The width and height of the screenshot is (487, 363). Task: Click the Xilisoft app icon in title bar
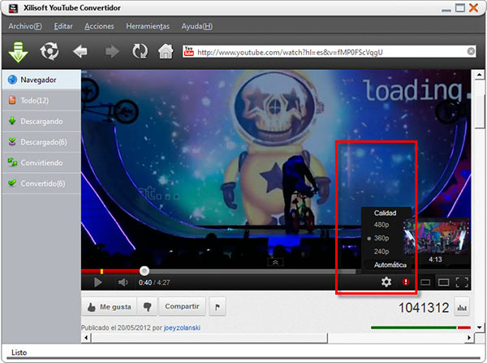[x=13, y=8]
